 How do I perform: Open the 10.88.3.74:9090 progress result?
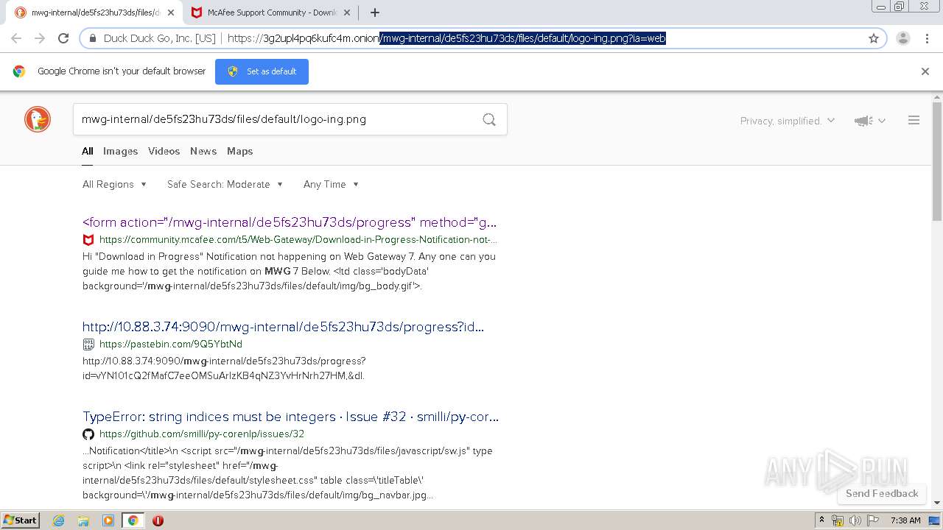(x=284, y=327)
